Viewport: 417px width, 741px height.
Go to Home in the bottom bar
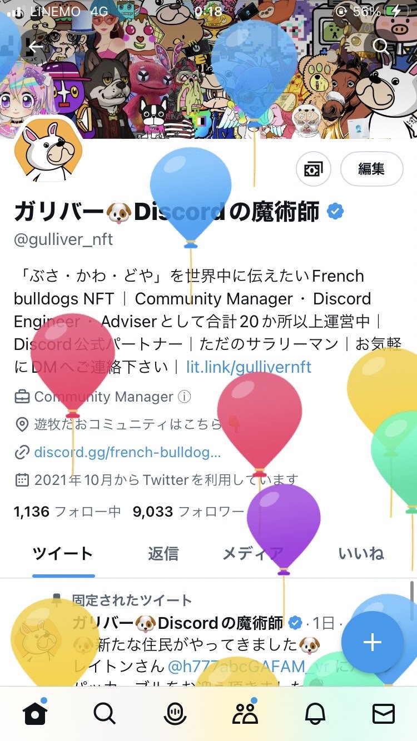click(34, 713)
